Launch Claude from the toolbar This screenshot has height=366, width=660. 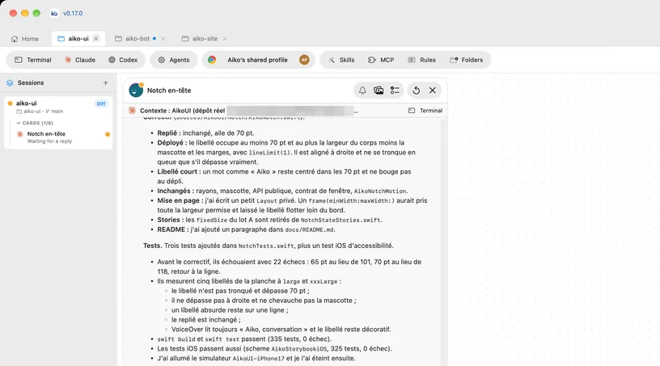pos(79,60)
